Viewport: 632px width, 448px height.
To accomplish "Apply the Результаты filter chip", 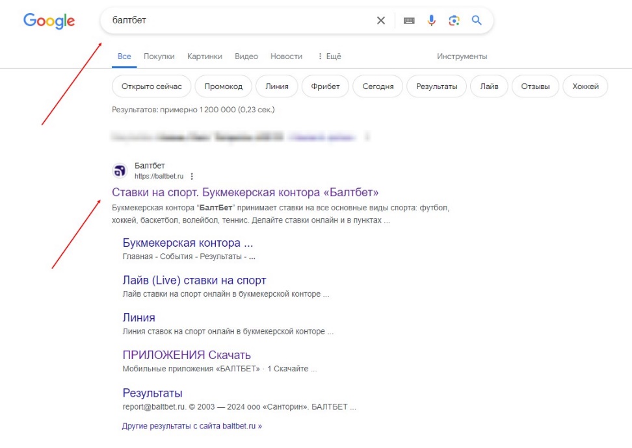I will click(436, 86).
